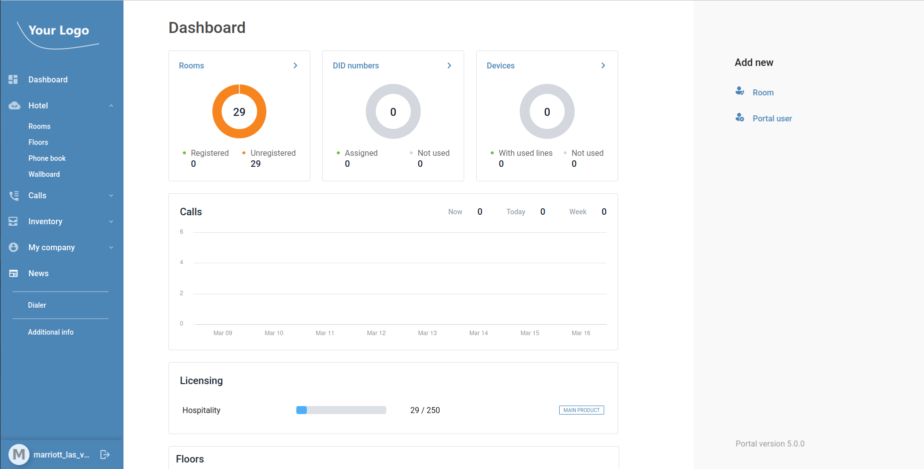This screenshot has height=469, width=924.
Task: Click the News icon in sidebar
Action: coord(13,273)
